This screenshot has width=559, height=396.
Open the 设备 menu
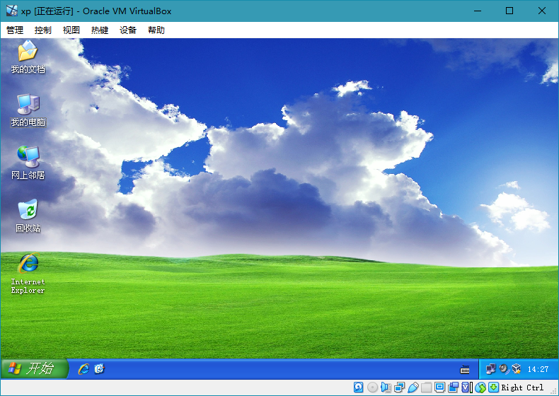coord(128,30)
